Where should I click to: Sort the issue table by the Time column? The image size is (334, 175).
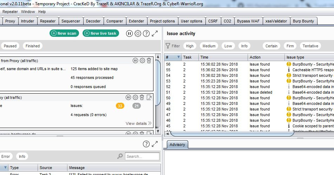(223, 57)
